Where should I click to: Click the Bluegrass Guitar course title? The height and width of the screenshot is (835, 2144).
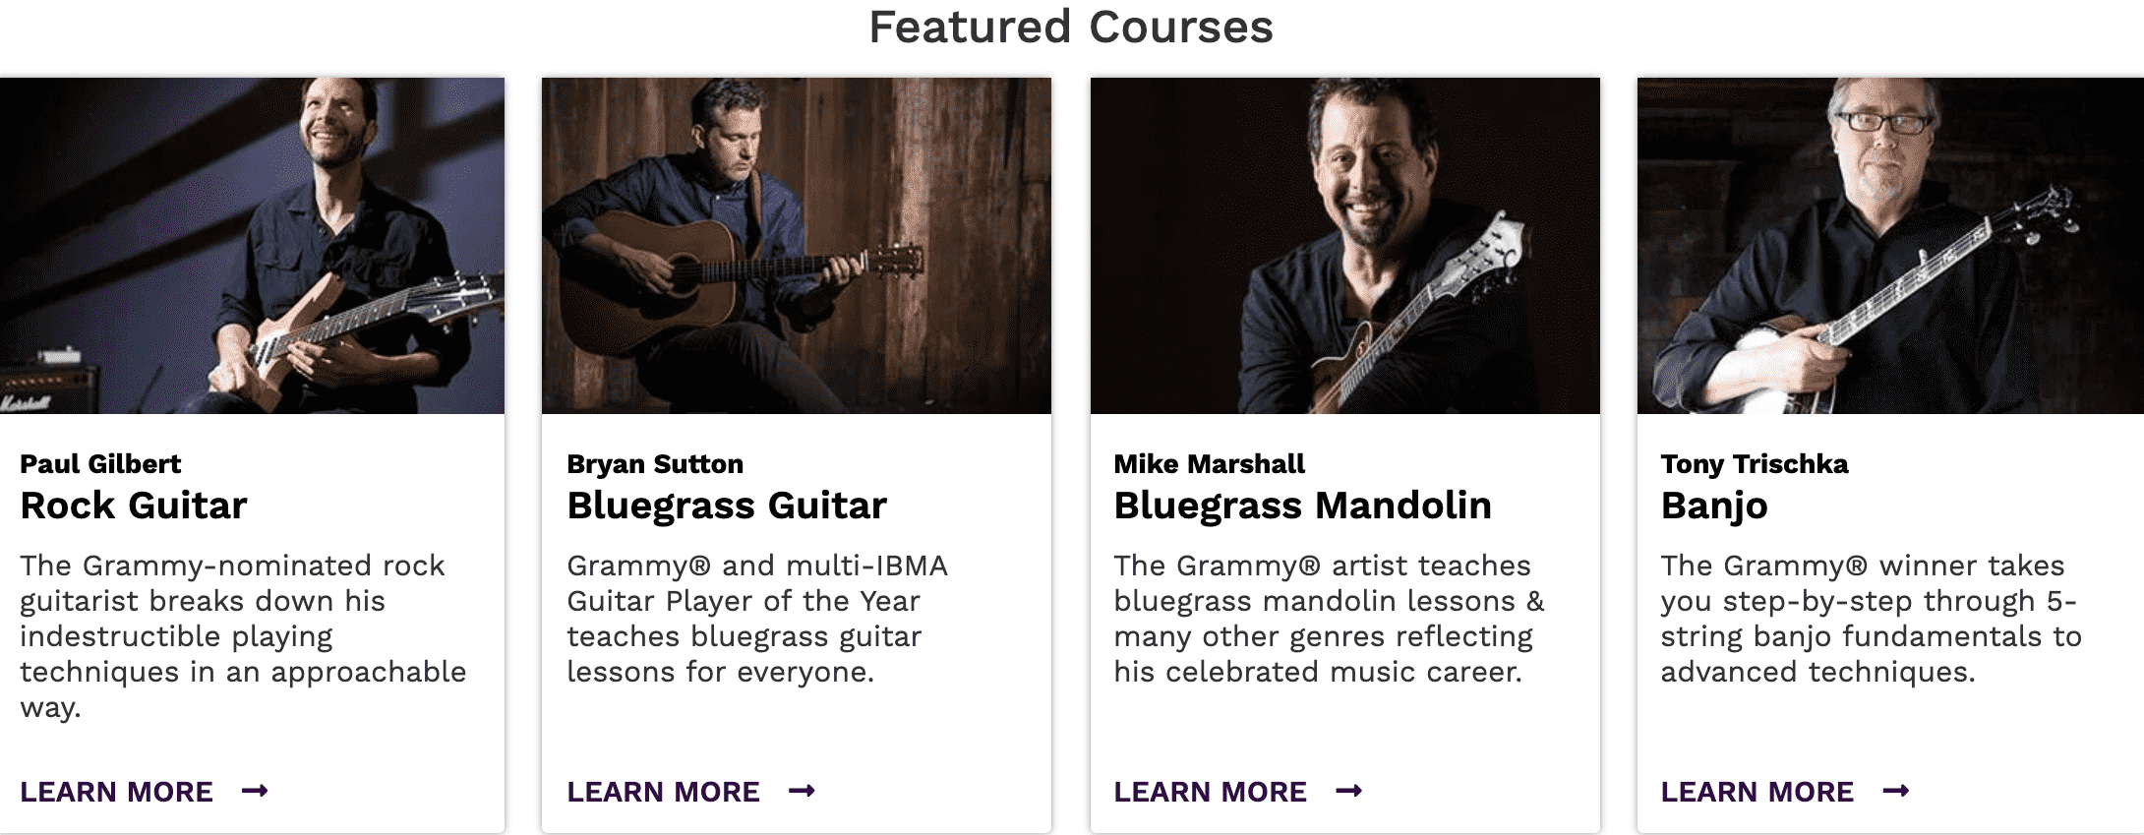tap(727, 506)
